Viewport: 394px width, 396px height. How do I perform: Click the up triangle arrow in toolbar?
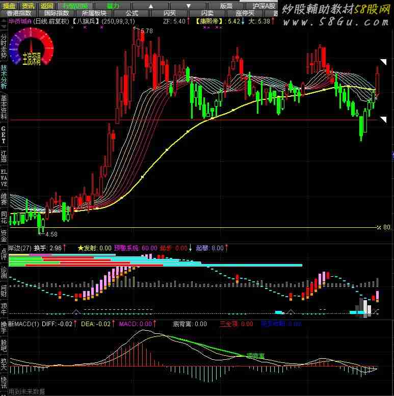click(x=151, y=6)
